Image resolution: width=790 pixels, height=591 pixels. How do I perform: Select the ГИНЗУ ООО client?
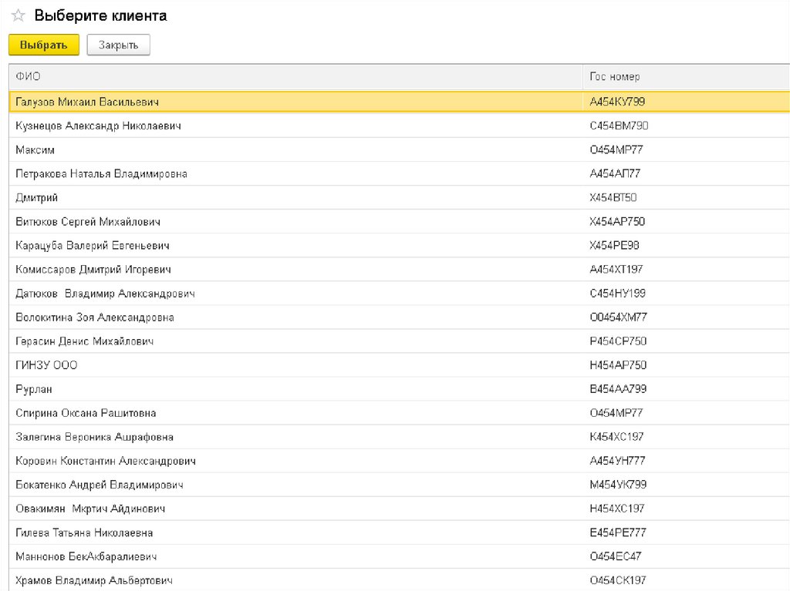[46, 365]
